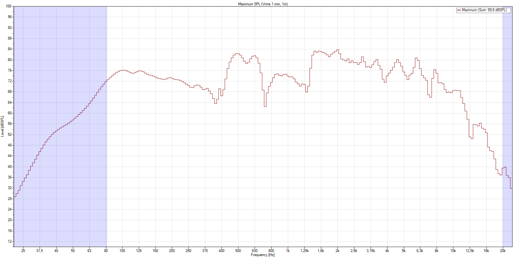Click the 400 Hz frequency tick label

click(x=222, y=250)
